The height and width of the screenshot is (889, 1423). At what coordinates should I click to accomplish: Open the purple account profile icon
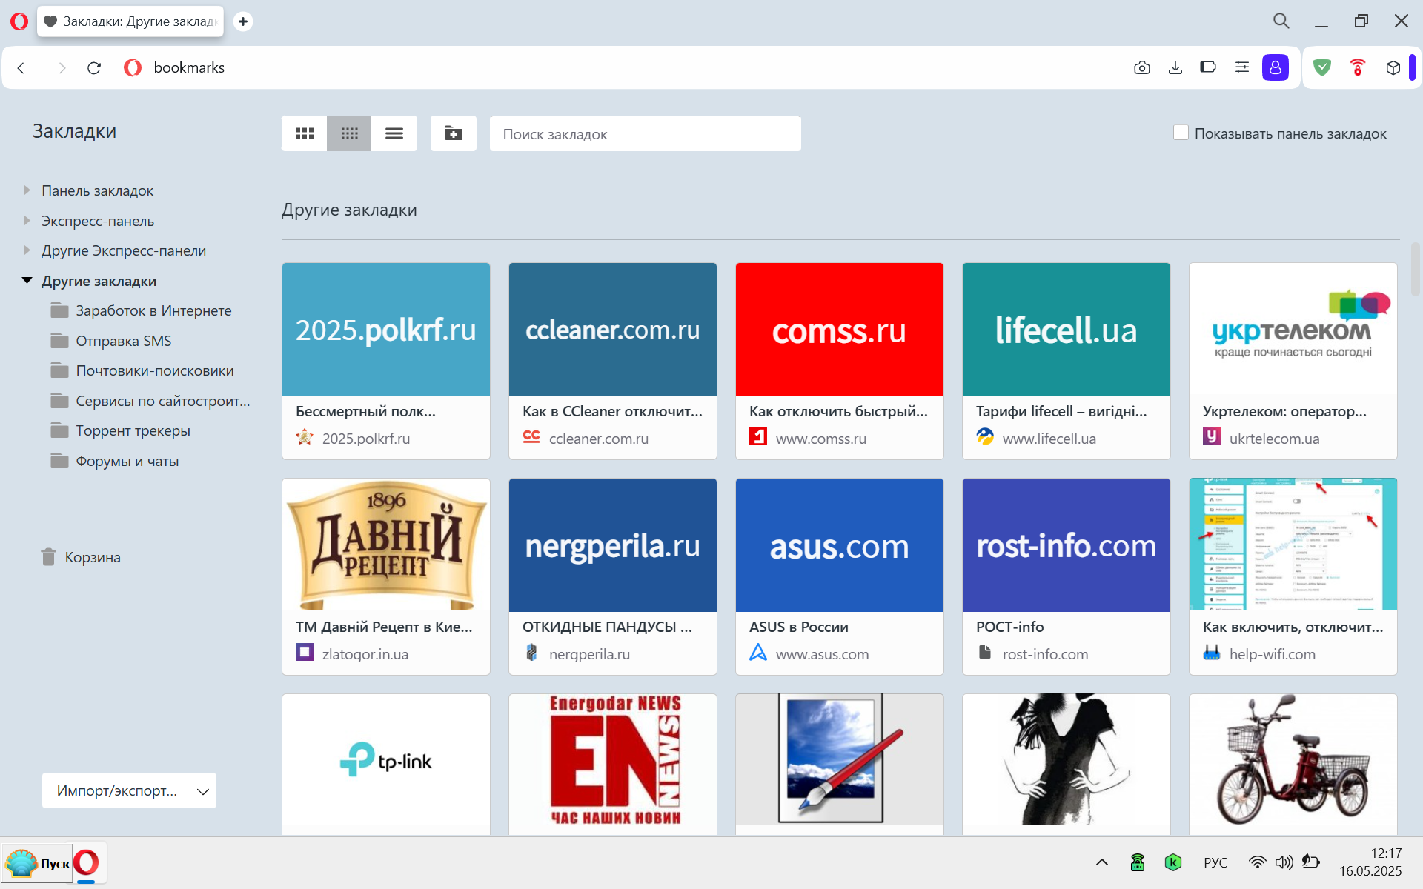click(x=1276, y=67)
